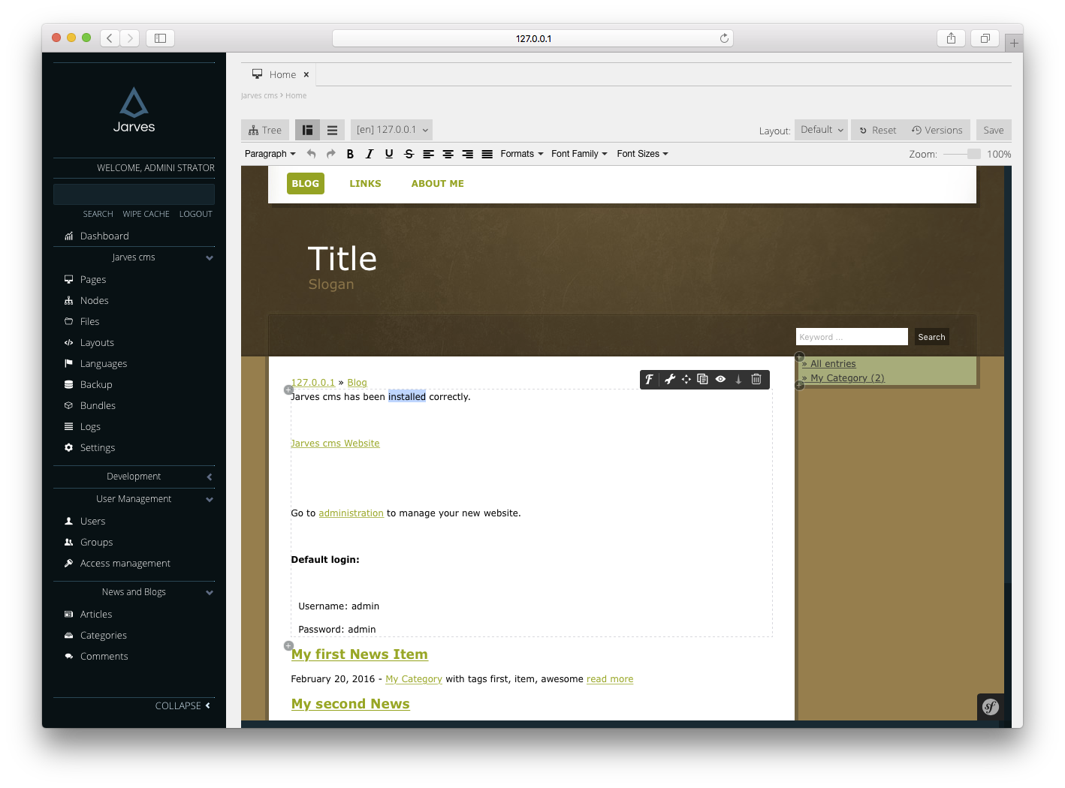The image size is (1065, 788).
Task: Open the Paragraph format dropdown
Action: point(270,154)
